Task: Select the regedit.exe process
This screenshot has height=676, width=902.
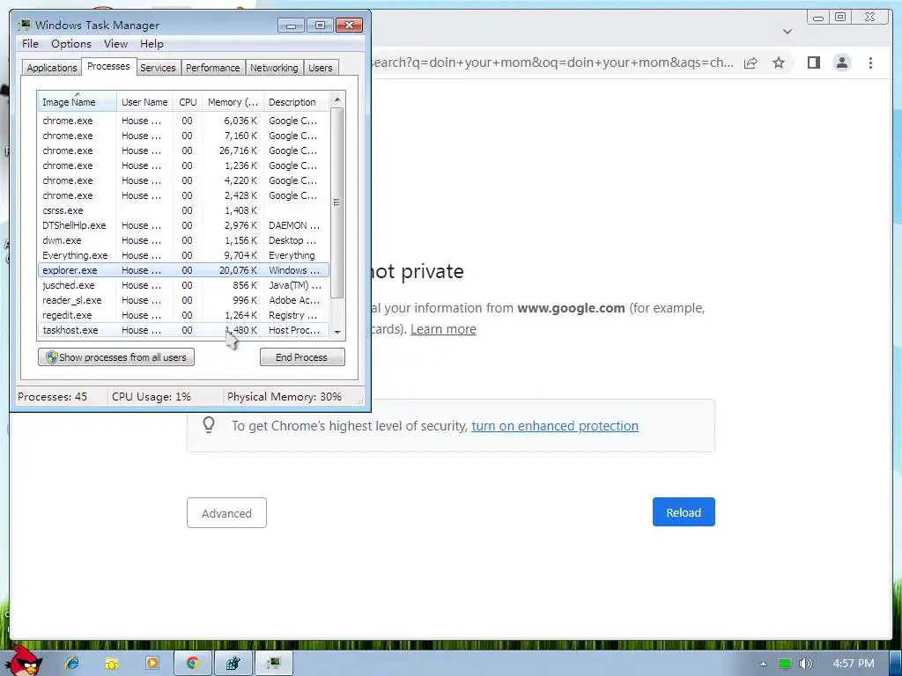Action: pos(183,315)
